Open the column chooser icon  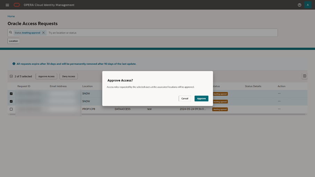click(305, 76)
